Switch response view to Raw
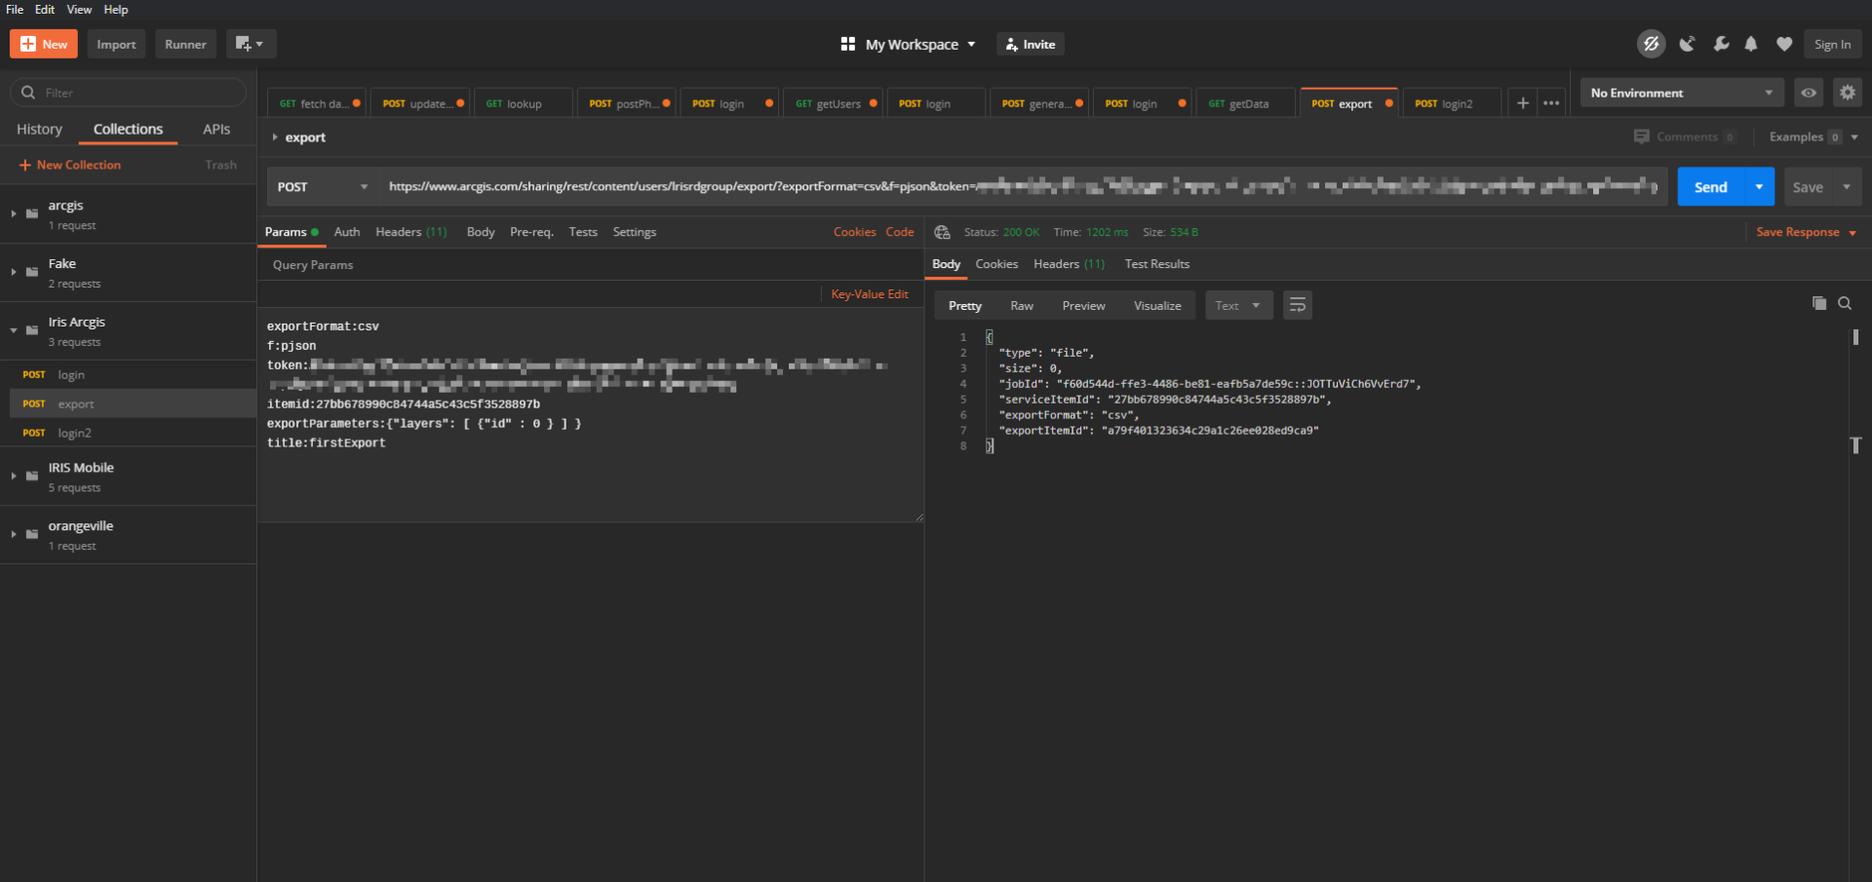1872x882 pixels. [x=1022, y=306]
